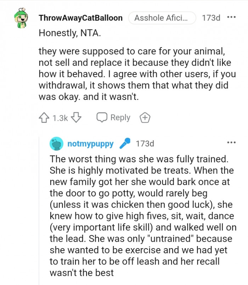Screen dimensions: 248x285
Task: Open ThrowAwayCatBalloon's green avatar
Action: 21,19
